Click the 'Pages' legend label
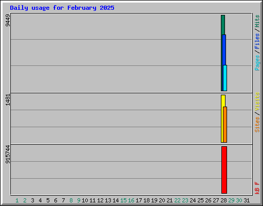 (257, 63)
